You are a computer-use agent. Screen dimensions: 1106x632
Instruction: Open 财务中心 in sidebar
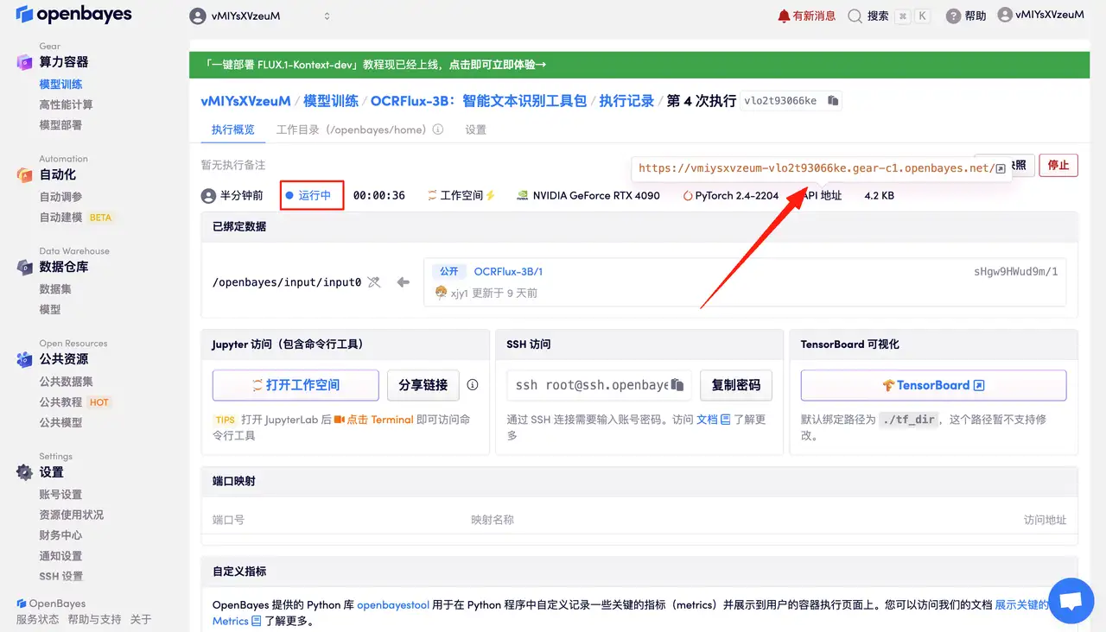pos(60,535)
